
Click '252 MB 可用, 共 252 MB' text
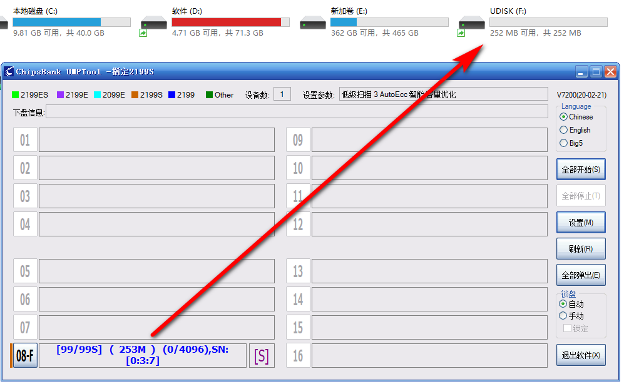[x=536, y=33]
